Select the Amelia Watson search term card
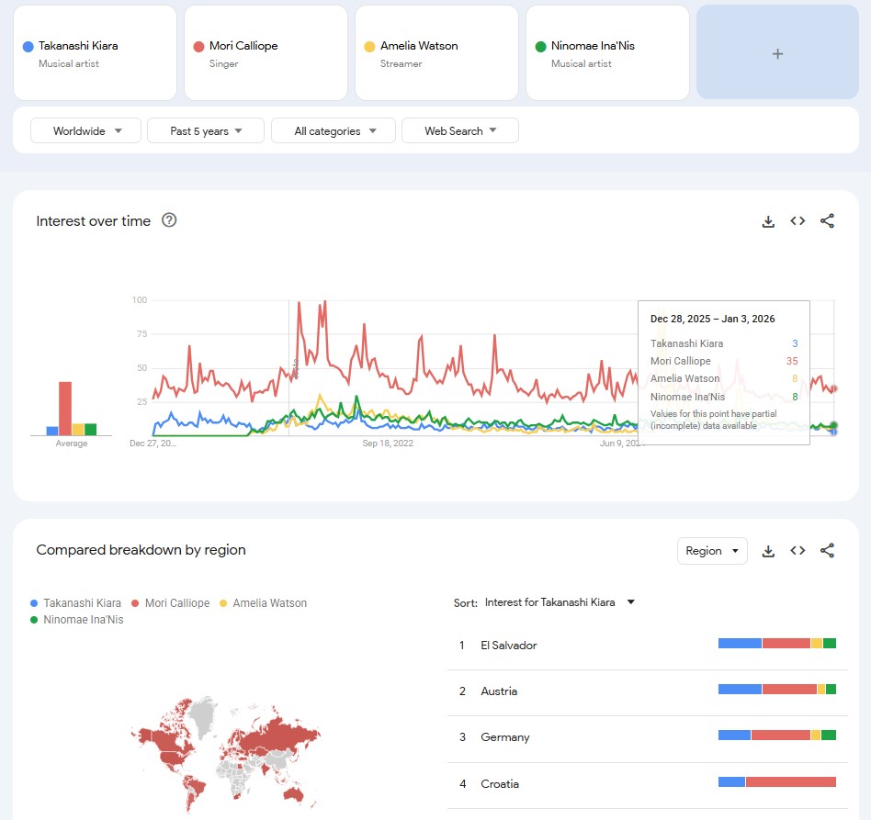 coord(437,53)
